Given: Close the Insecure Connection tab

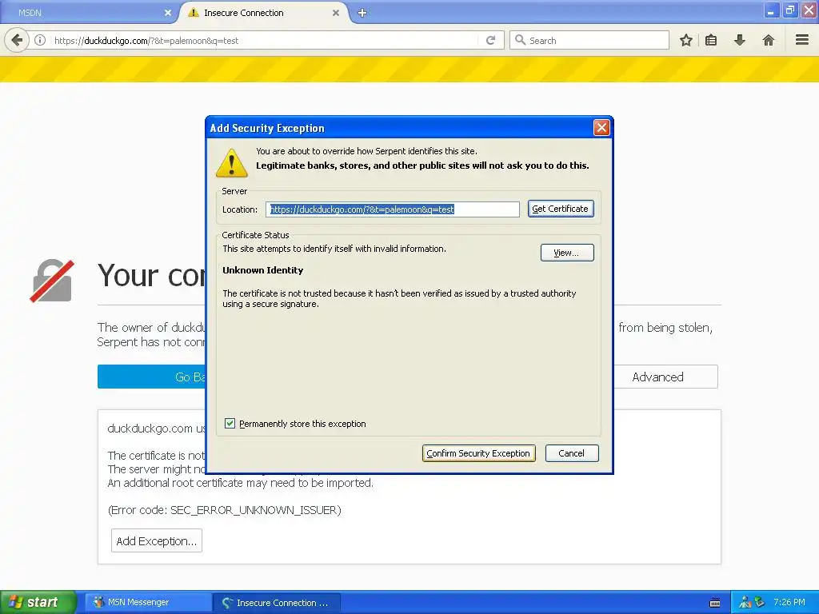Looking at the screenshot, I should (x=336, y=13).
